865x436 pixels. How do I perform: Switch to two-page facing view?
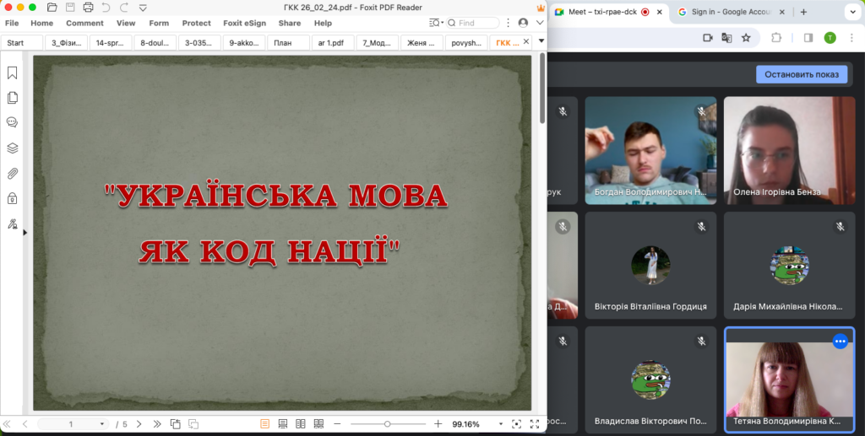click(301, 423)
